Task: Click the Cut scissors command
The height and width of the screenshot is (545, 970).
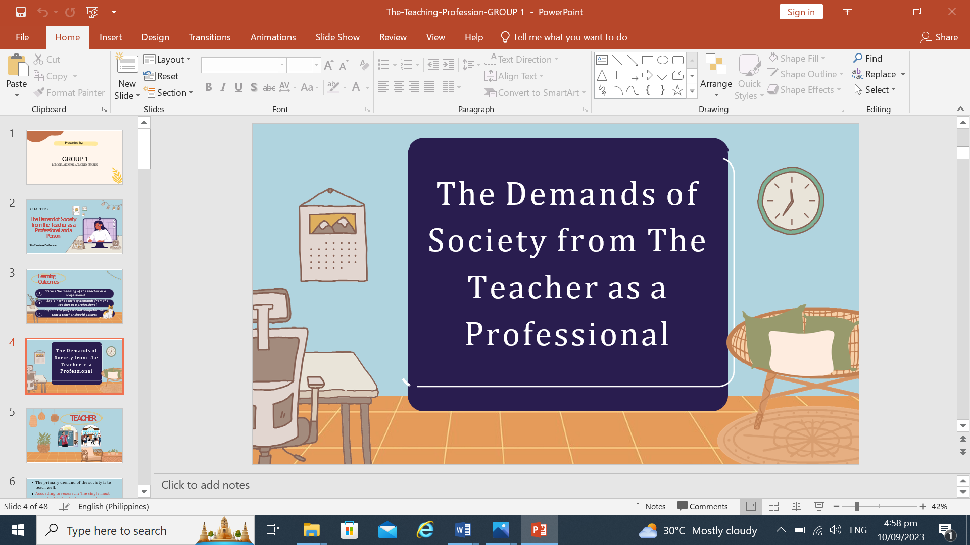Action: click(47, 59)
